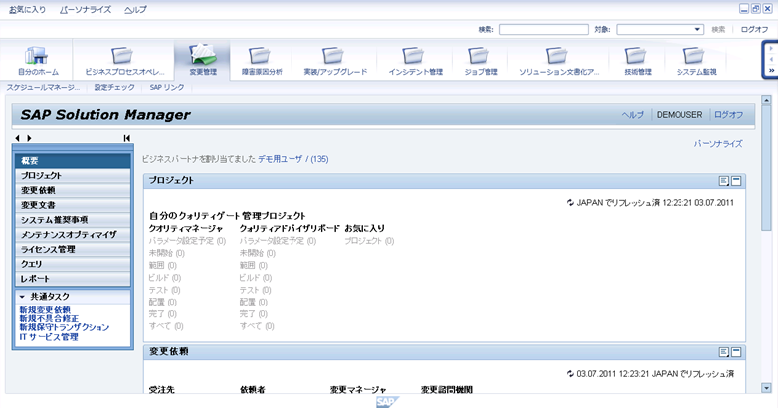Open the ビジネスプロセスオペレ... folder tab
This screenshot has width=778, height=408.
pyautogui.click(x=123, y=60)
